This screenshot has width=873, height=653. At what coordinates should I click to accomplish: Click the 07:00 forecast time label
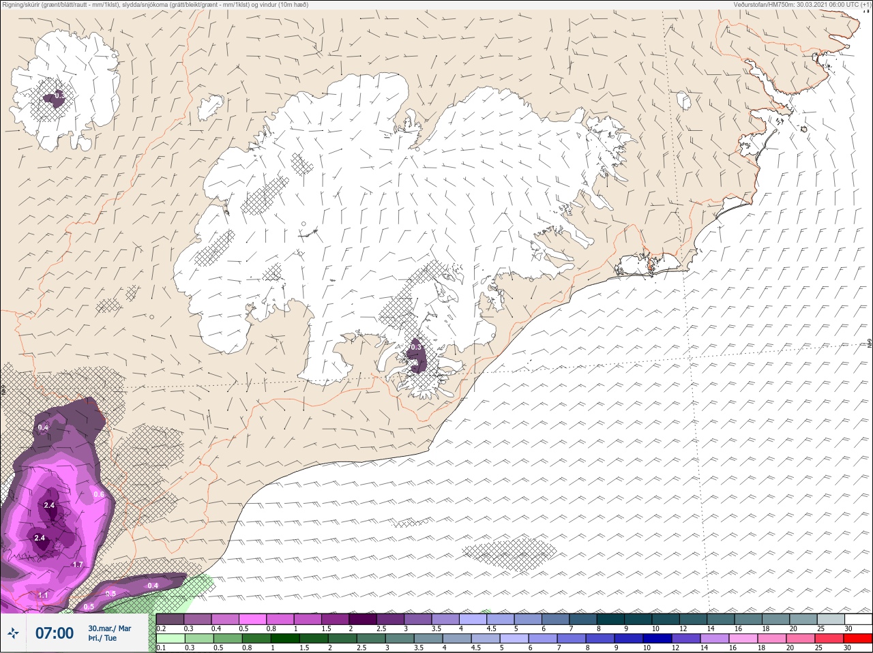pos(55,633)
